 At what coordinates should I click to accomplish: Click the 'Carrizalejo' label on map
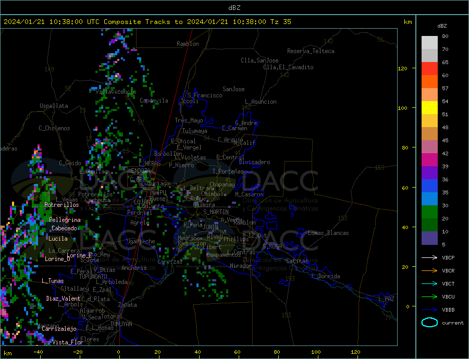(59, 329)
